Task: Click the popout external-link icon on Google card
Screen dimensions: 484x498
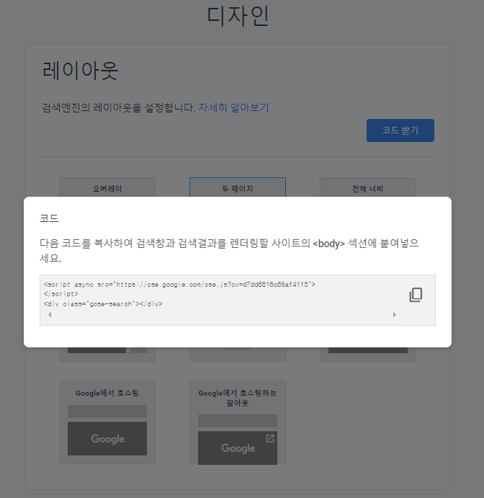Action: (x=270, y=438)
